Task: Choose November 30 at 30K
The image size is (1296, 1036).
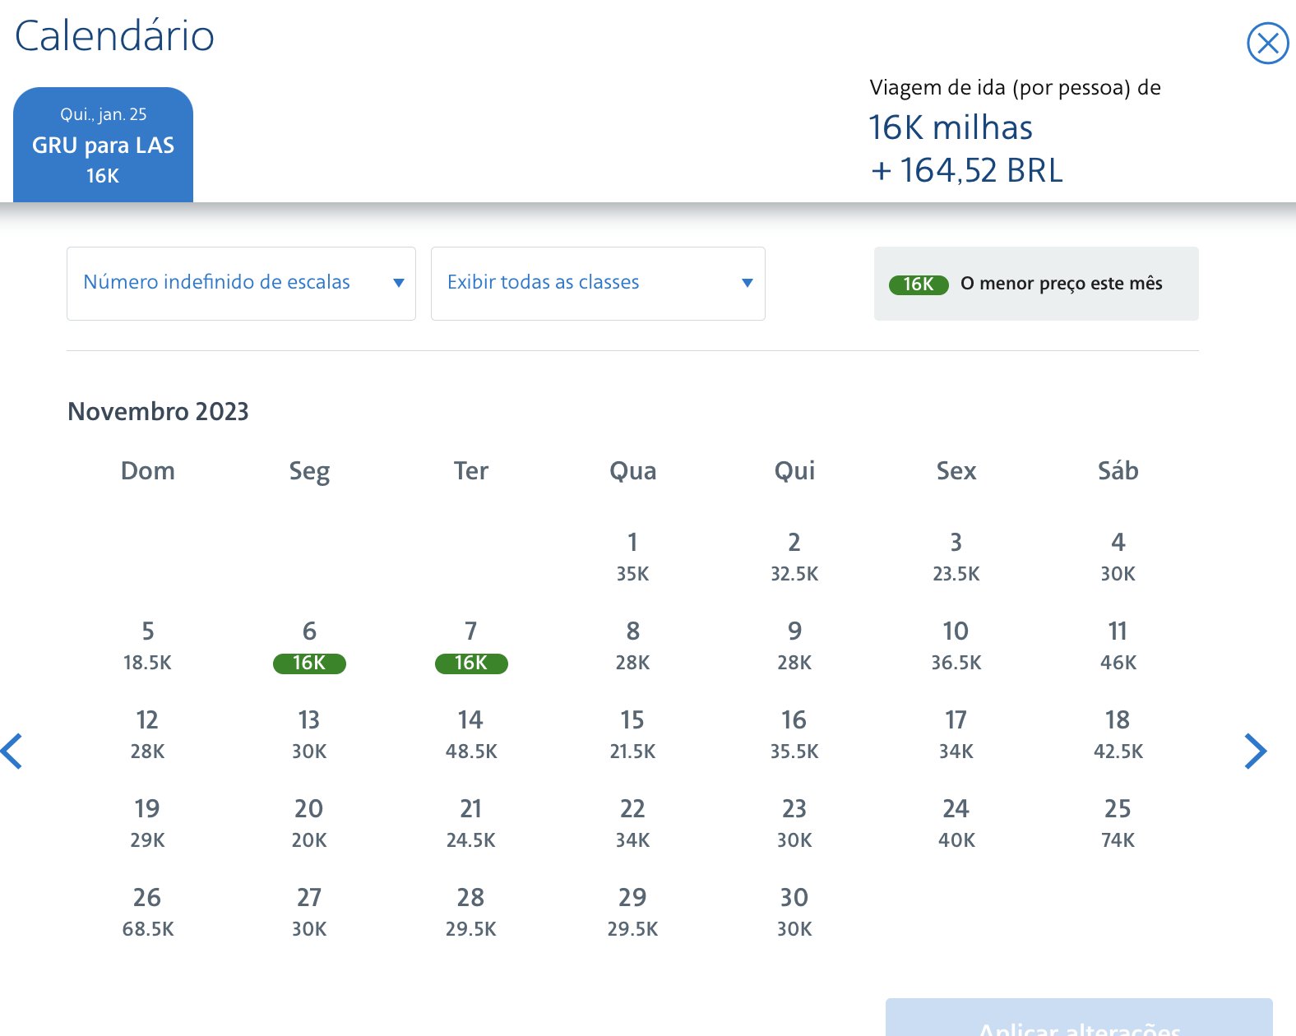Action: pyautogui.click(x=794, y=913)
